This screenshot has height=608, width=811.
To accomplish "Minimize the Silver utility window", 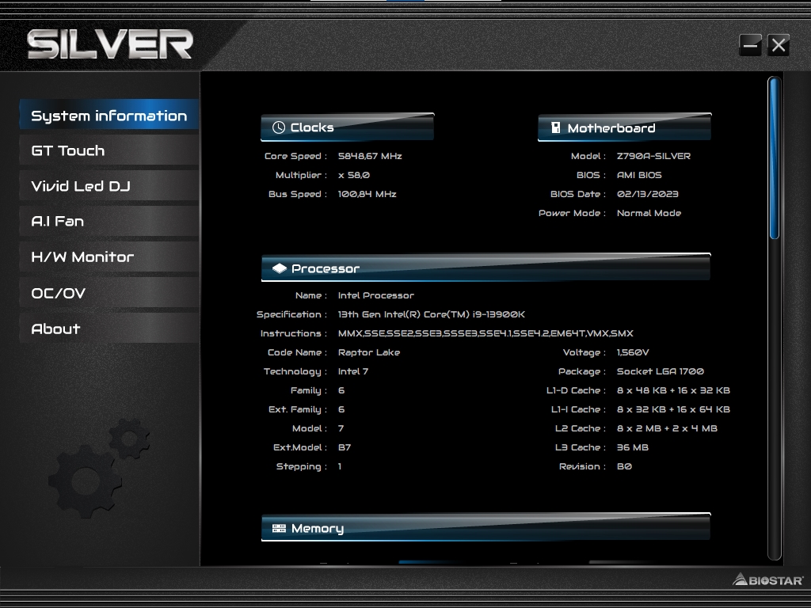I will (x=750, y=45).
